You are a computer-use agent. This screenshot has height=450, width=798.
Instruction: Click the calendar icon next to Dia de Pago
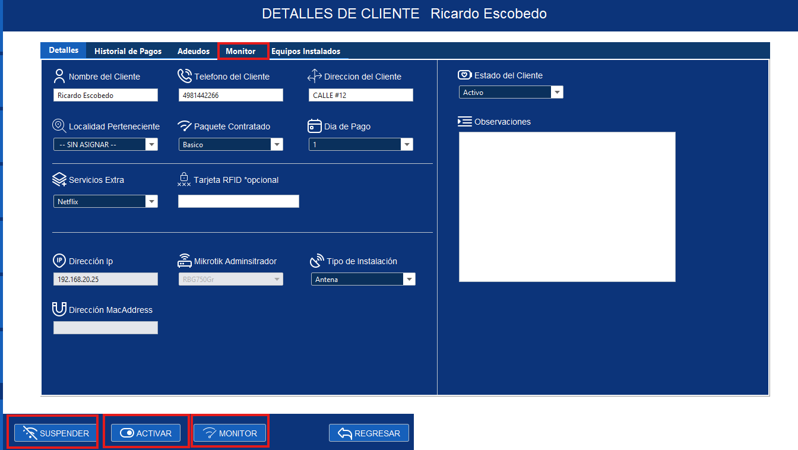point(313,125)
